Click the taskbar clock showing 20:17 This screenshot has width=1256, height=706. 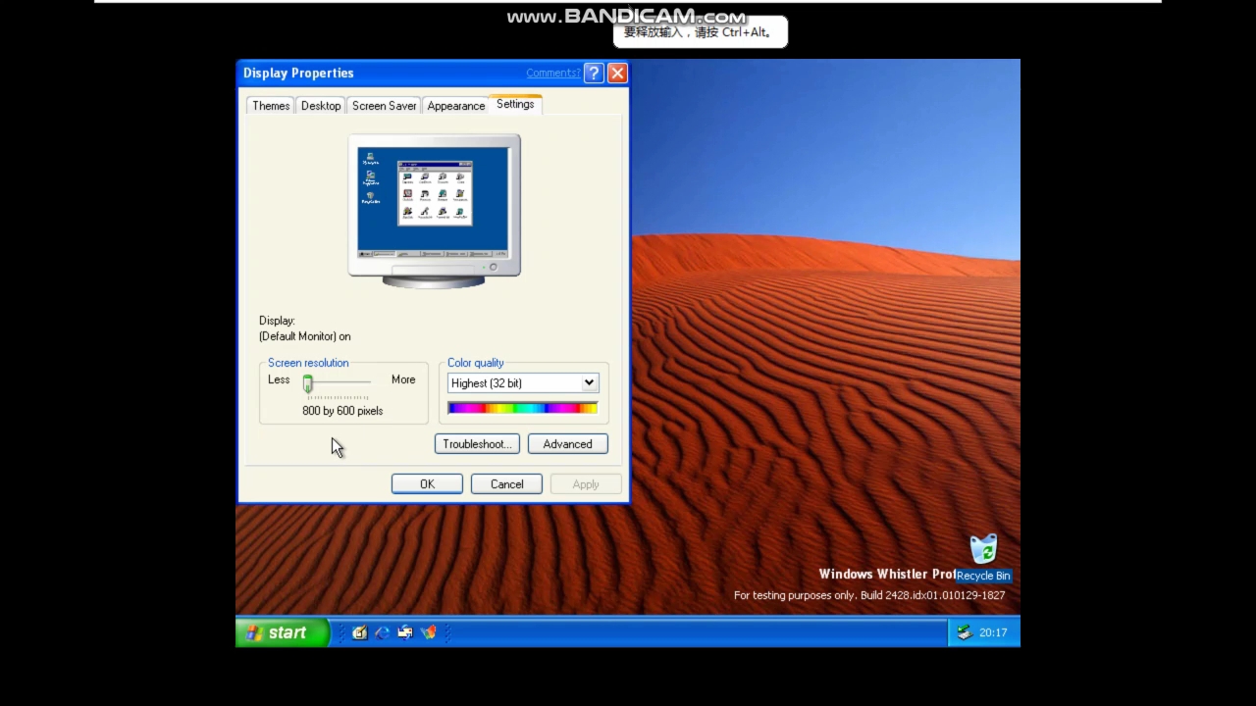click(x=993, y=633)
